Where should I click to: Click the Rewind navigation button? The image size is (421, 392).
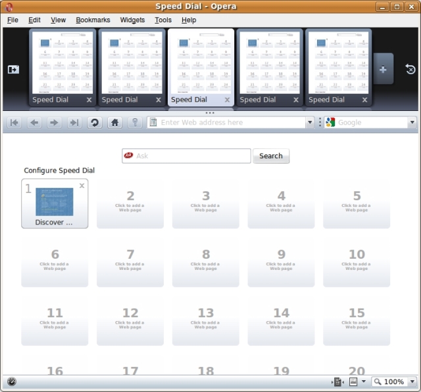click(x=14, y=123)
